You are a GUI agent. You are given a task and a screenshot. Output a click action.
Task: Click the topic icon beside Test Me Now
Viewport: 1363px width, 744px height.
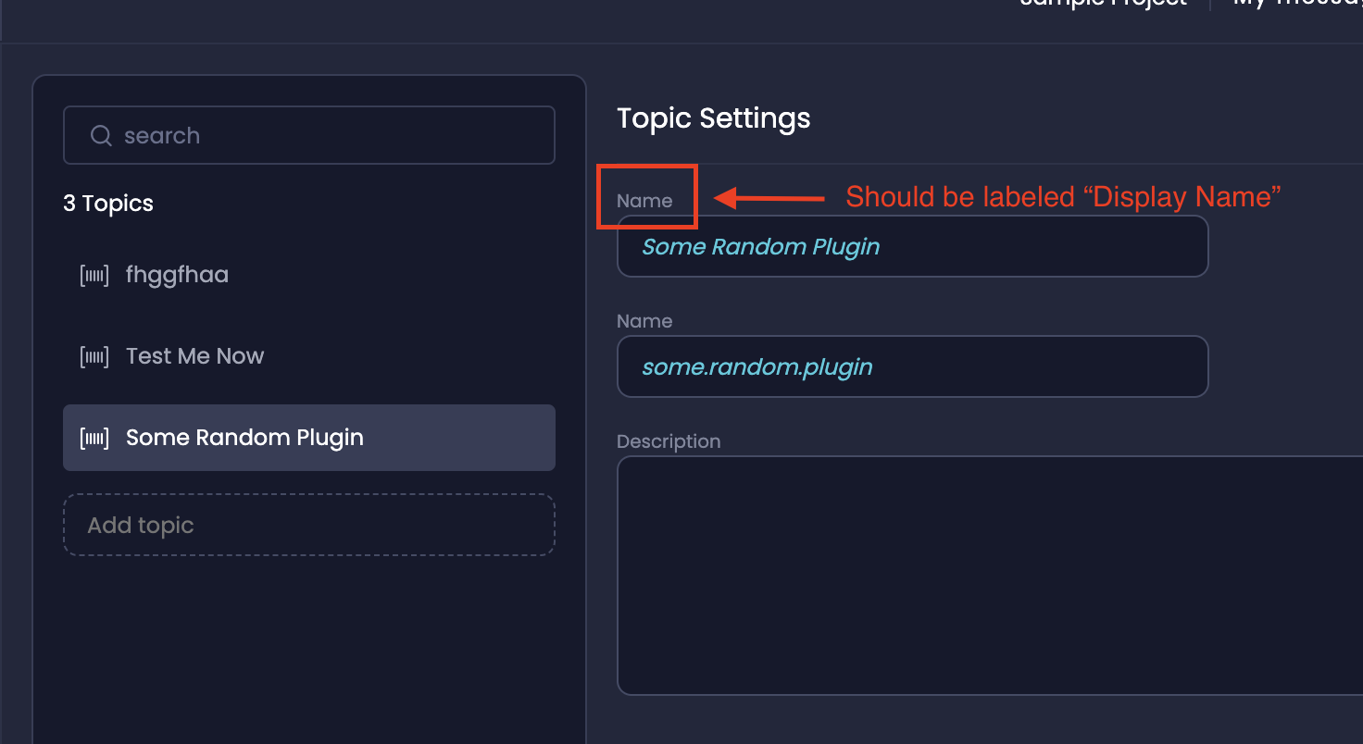point(94,355)
